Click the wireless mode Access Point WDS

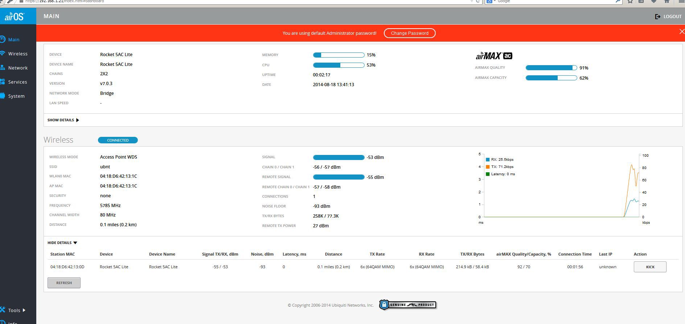[119, 157]
